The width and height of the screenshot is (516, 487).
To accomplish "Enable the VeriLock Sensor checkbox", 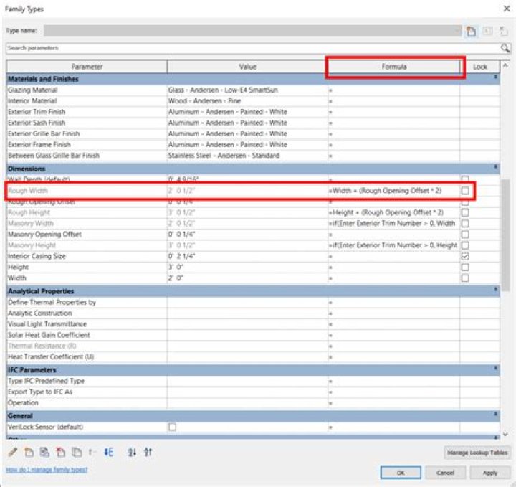I will tap(172, 427).
